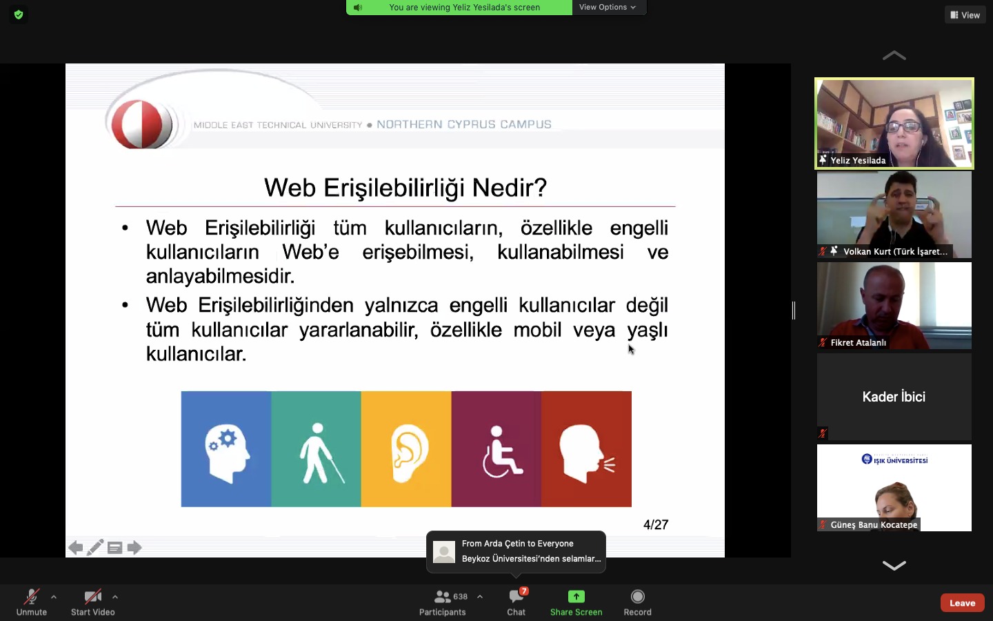Viewport: 993px width, 621px height.
Task: Click the wheelchair mobility icon
Action: pyautogui.click(x=496, y=449)
